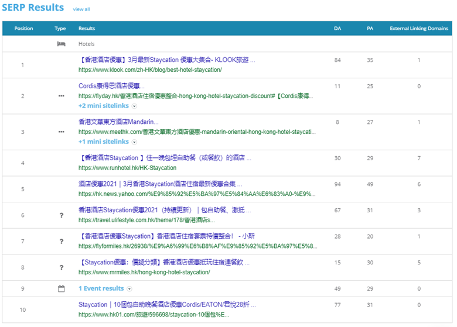Viewport: 457px width, 327px height.
Task: Click the PA column header
Action: pos(370,29)
